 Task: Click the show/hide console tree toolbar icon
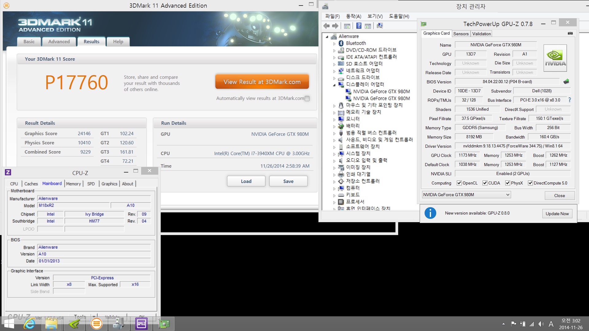(x=347, y=26)
